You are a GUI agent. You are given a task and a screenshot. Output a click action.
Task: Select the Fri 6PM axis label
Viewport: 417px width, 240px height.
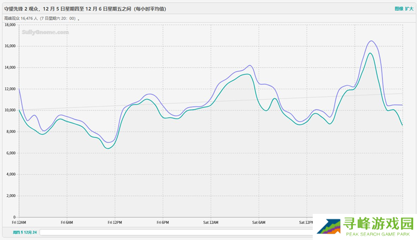[163, 222]
